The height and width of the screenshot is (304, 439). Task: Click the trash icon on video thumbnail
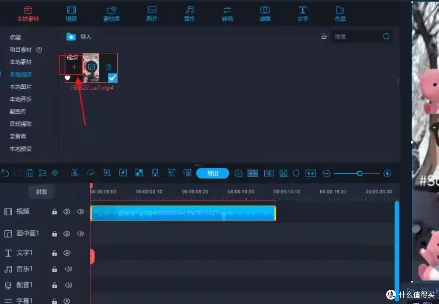[x=109, y=67]
